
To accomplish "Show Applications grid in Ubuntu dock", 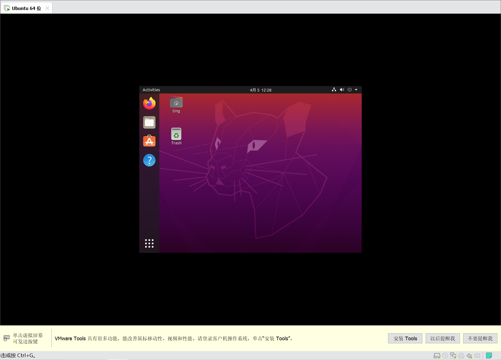I will tap(149, 243).
